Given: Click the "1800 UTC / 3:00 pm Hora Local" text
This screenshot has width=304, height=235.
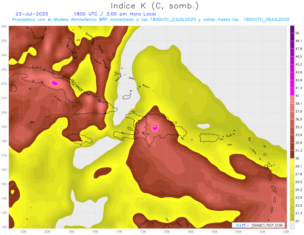Looking at the screenshot, I should coord(115,14).
